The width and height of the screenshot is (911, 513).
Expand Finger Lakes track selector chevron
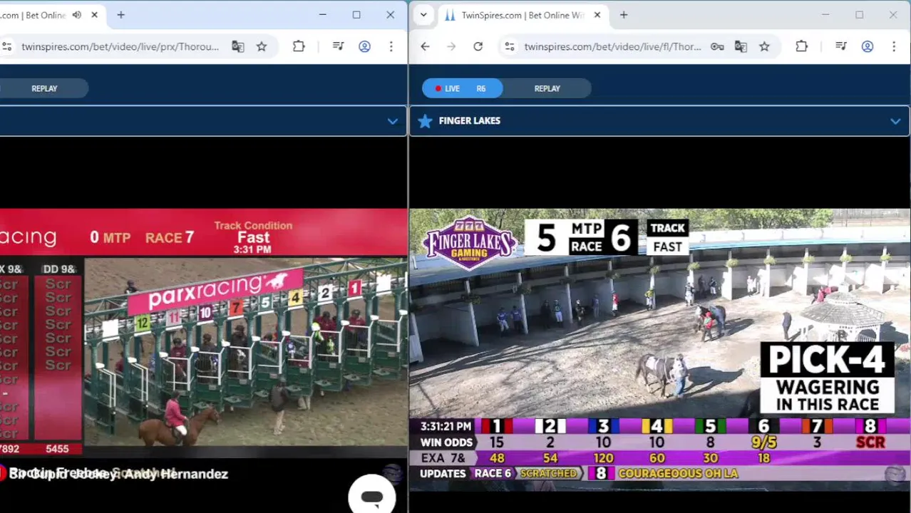click(895, 121)
